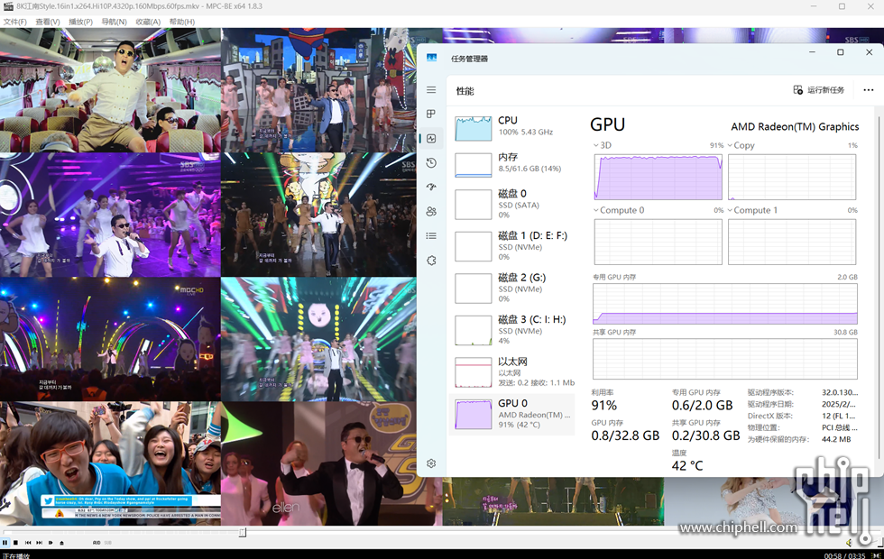Screen dimensions: 884x559
Task: Open the 导航(N) menu
Action: tap(114, 22)
